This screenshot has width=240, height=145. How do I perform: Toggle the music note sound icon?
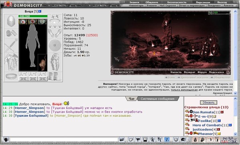coord(167,140)
